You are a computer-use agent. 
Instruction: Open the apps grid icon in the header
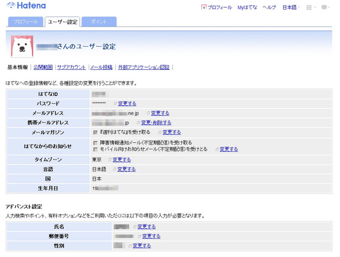tap(309, 7)
